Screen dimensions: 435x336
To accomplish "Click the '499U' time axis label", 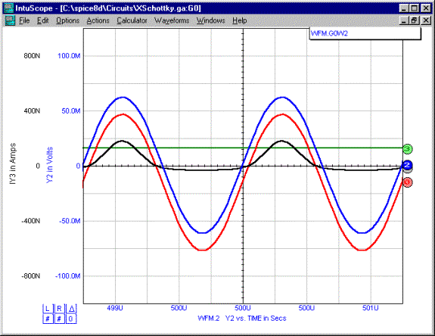I will tap(115, 308).
